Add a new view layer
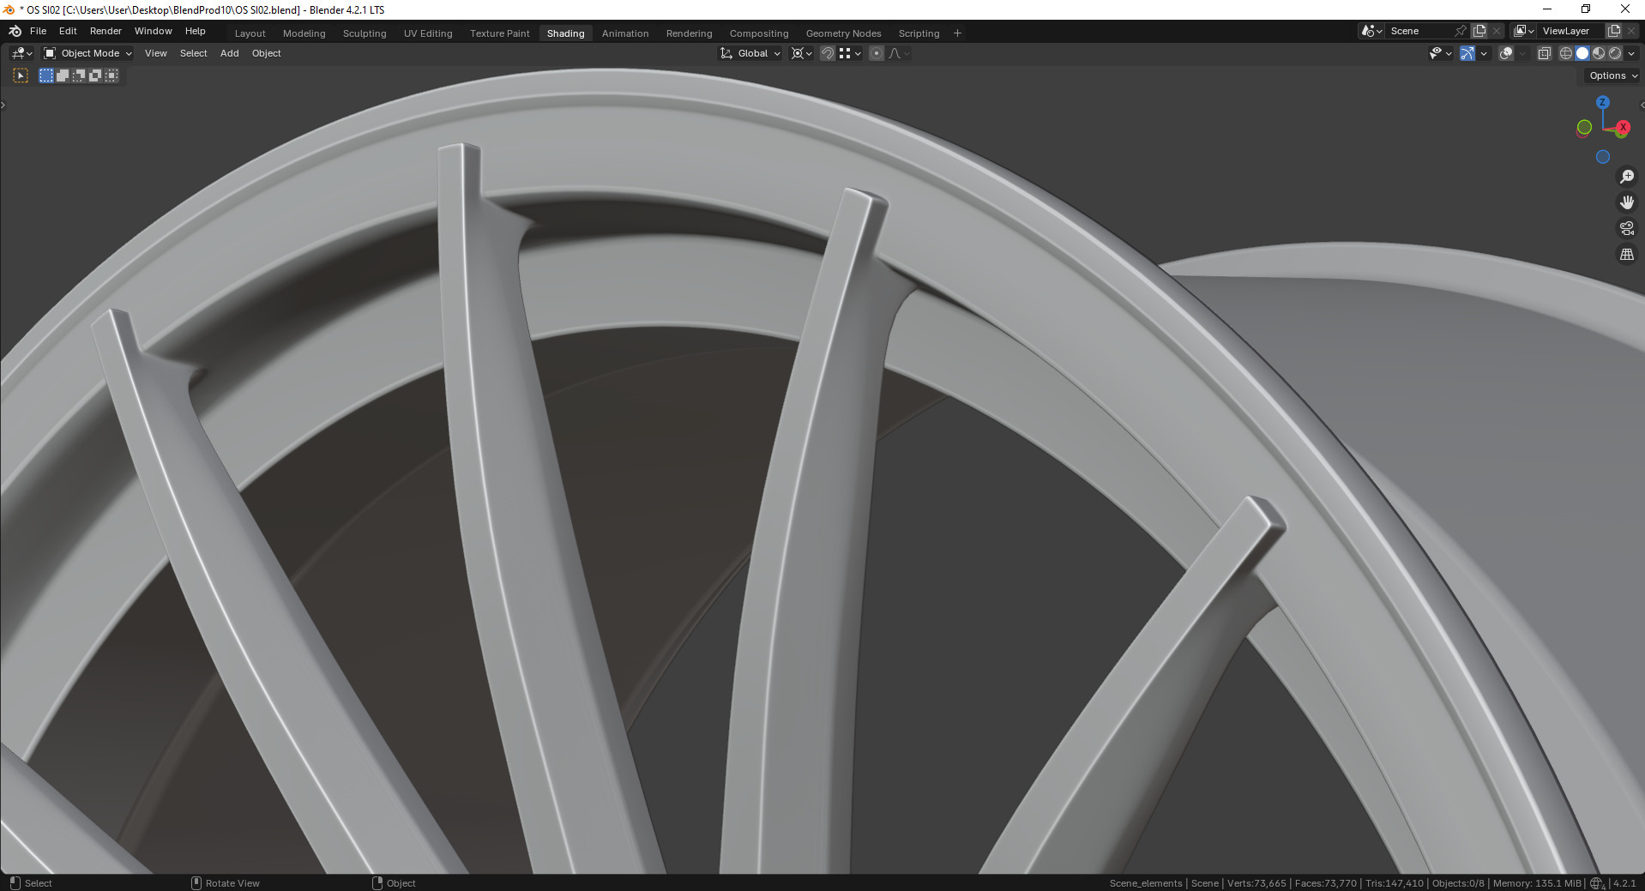Image resolution: width=1645 pixels, height=891 pixels. click(x=1613, y=31)
